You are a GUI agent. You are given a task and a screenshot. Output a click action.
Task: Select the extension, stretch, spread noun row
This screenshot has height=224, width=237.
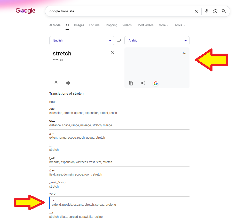(119, 111)
